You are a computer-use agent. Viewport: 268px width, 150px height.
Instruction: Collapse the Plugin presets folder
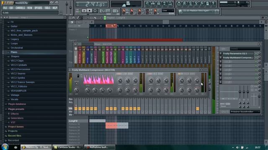point(16,109)
